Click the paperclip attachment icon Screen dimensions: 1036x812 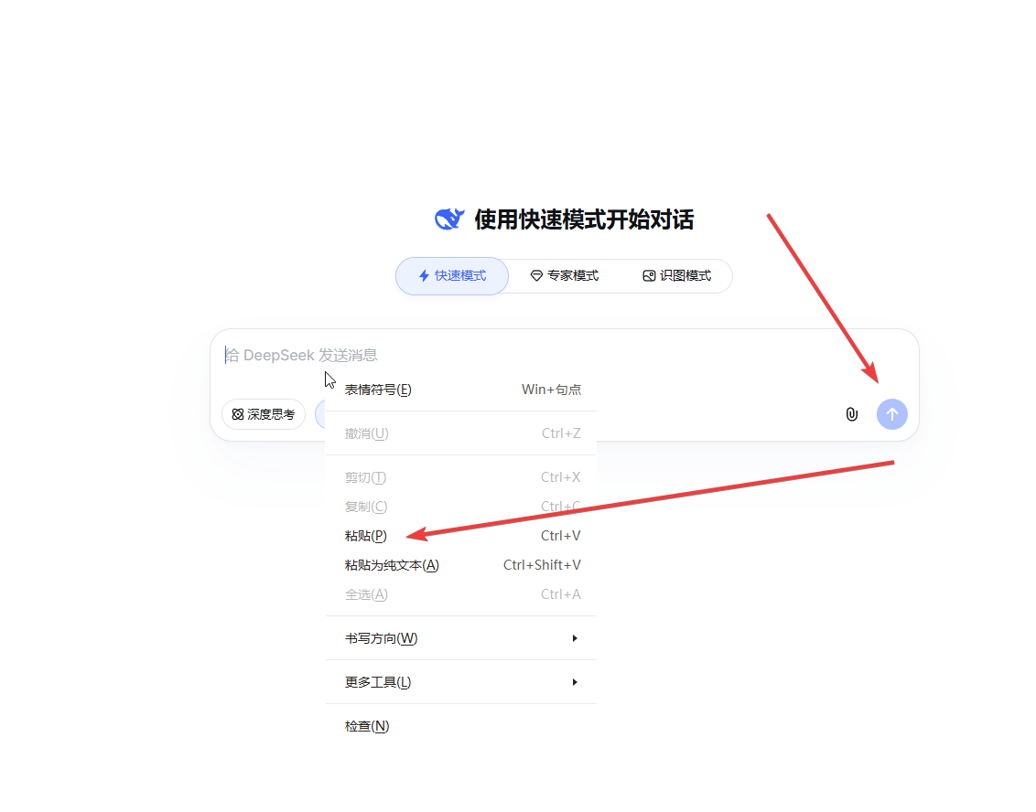coord(852,414)
